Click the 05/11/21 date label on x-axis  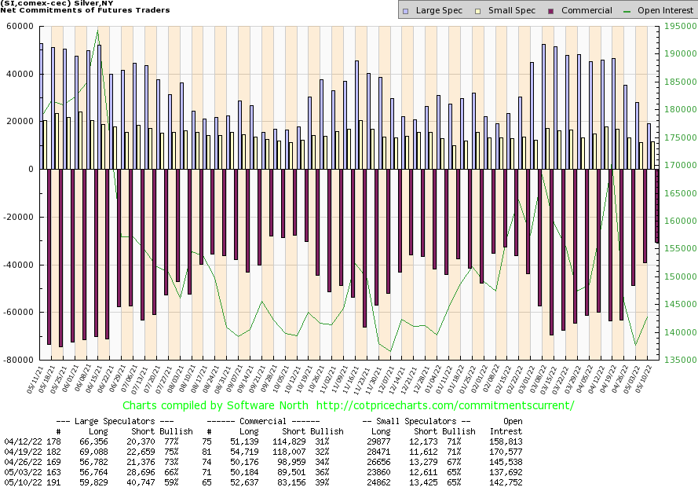tap(35, 378)
